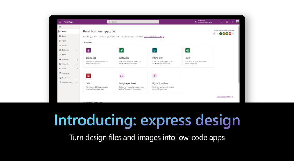Image resolution: width=294 pixels, height=161 pixels.
Task: Open settings gear in header
Action: point(227,22)
